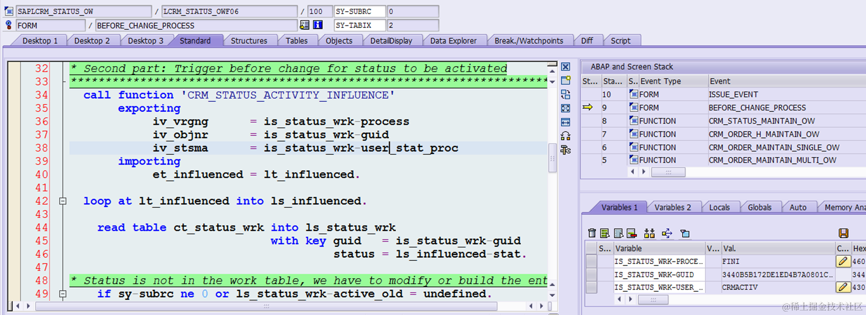The image size is (866, 315).
Task: Click the swap tools icon
Action: 566,136
